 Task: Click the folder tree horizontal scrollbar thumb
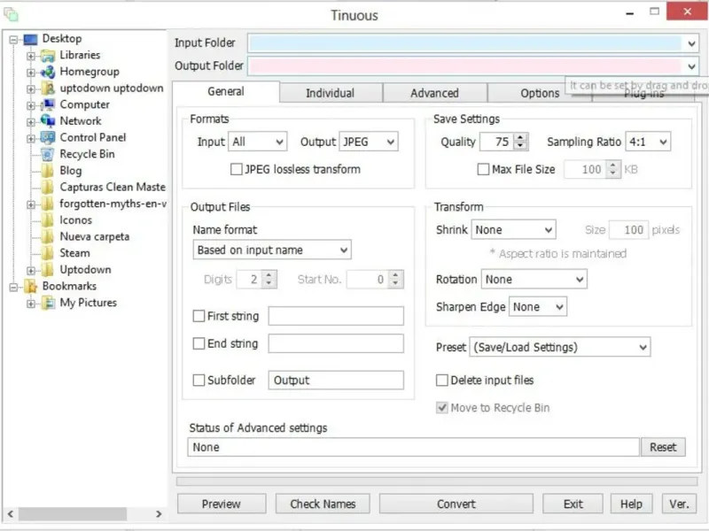73,514
